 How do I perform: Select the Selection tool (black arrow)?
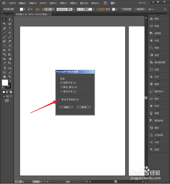[x=4, y=19]
